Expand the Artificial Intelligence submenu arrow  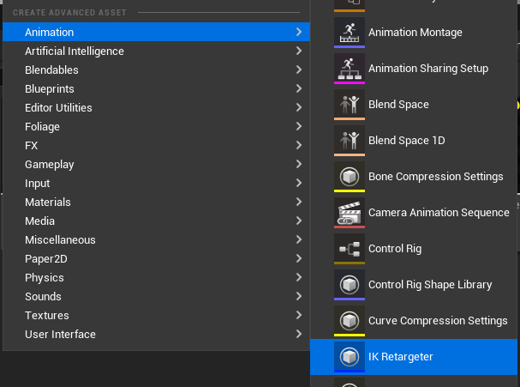point(299,51)
